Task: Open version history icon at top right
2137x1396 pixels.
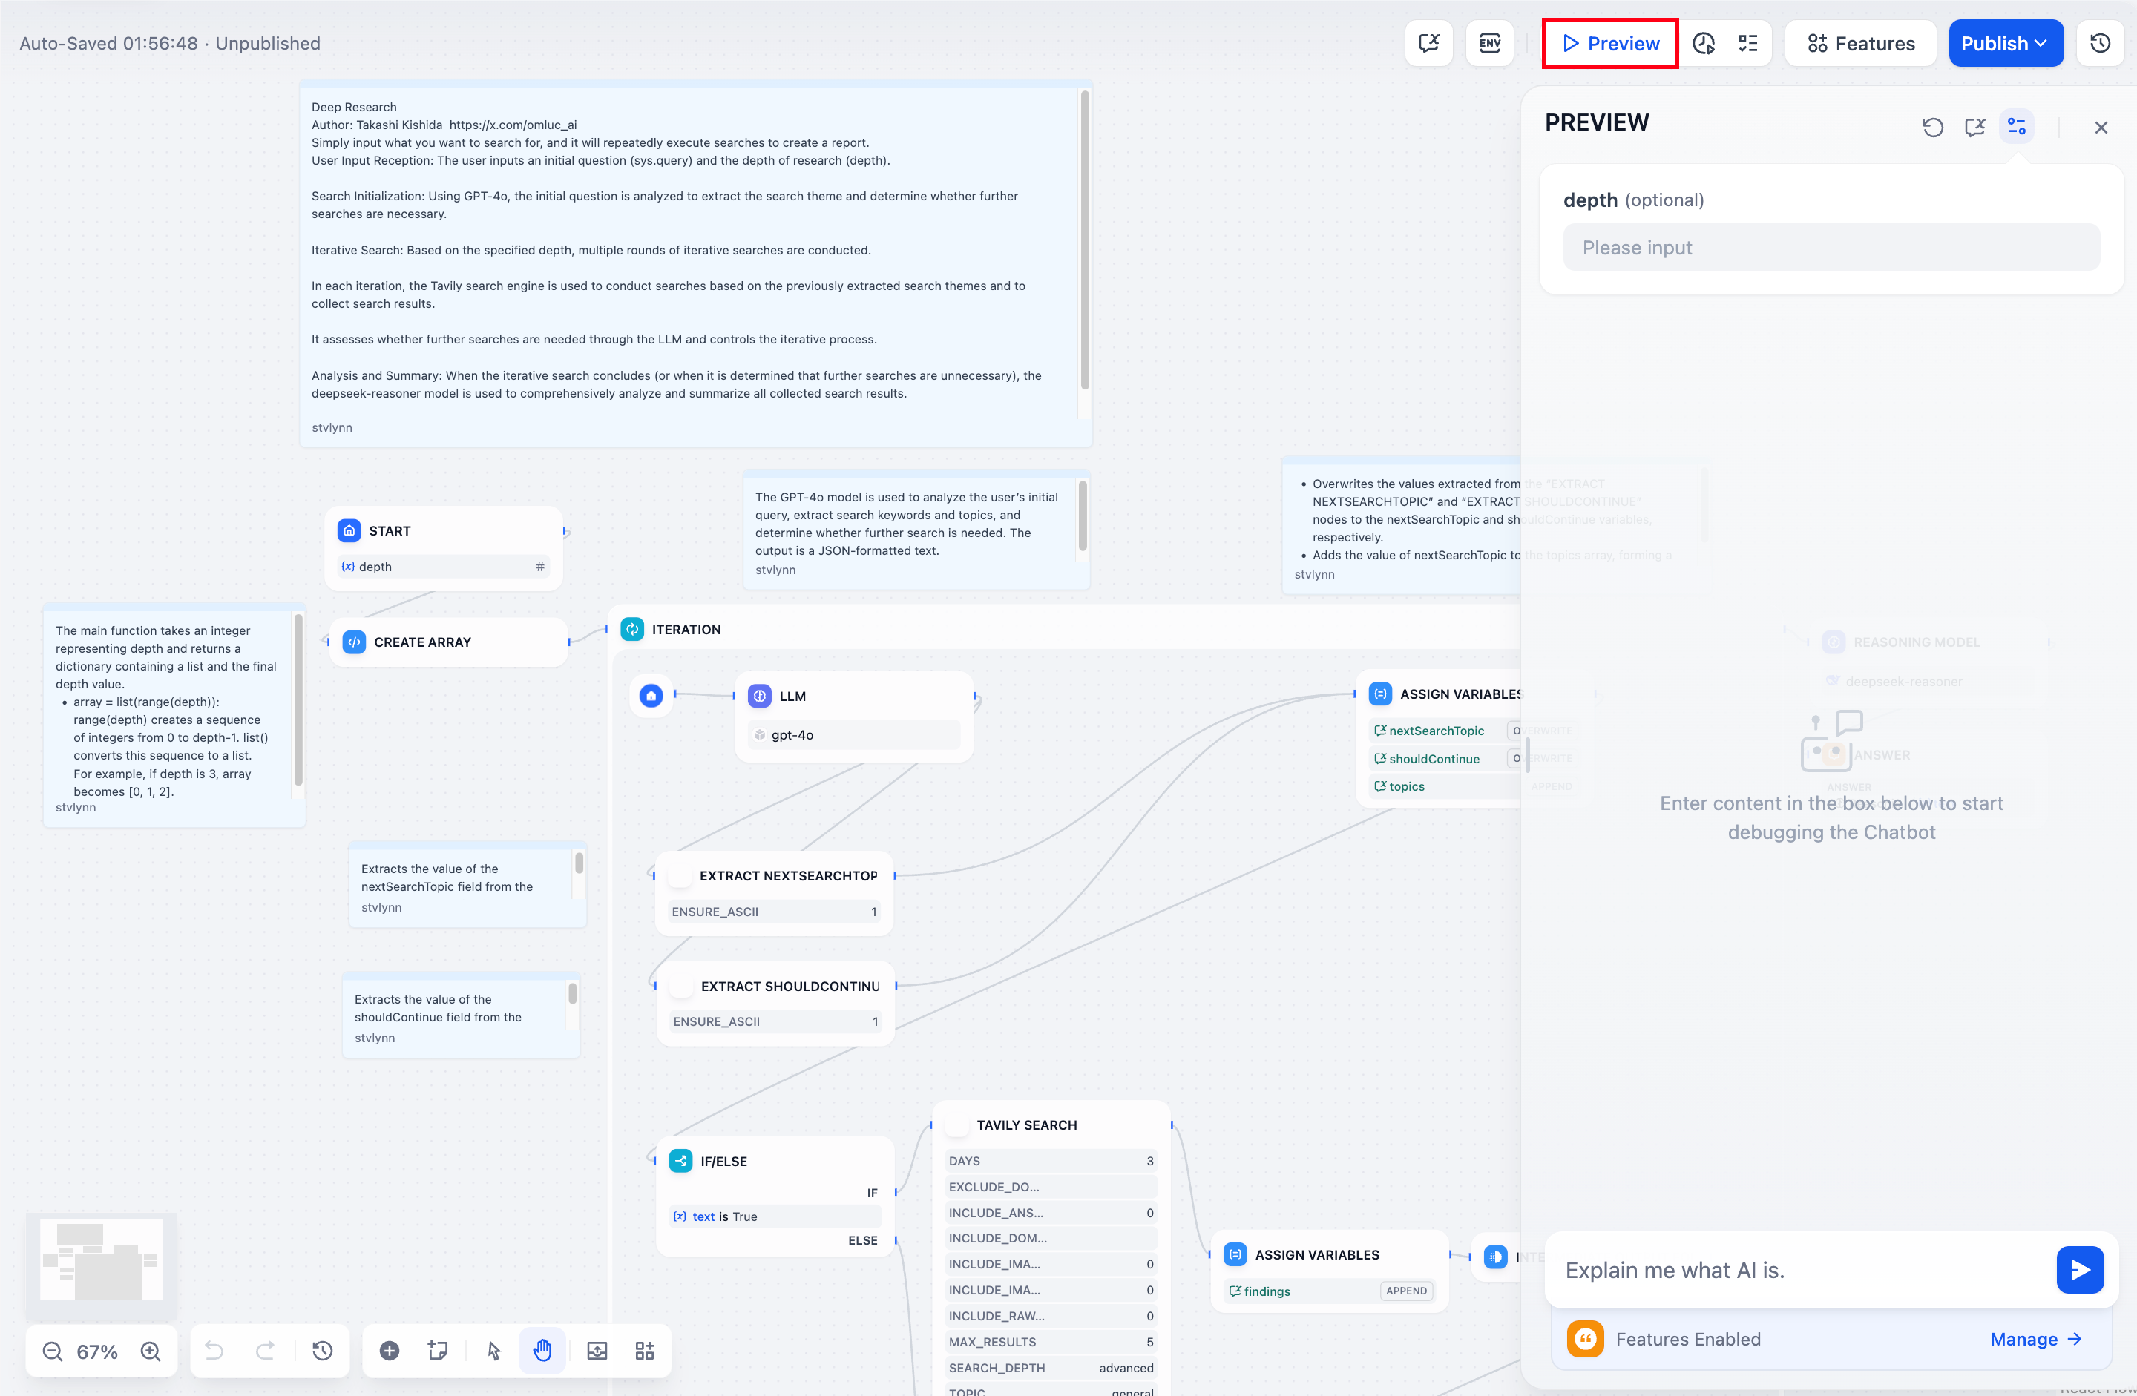Action: (x=2099, y=43)
